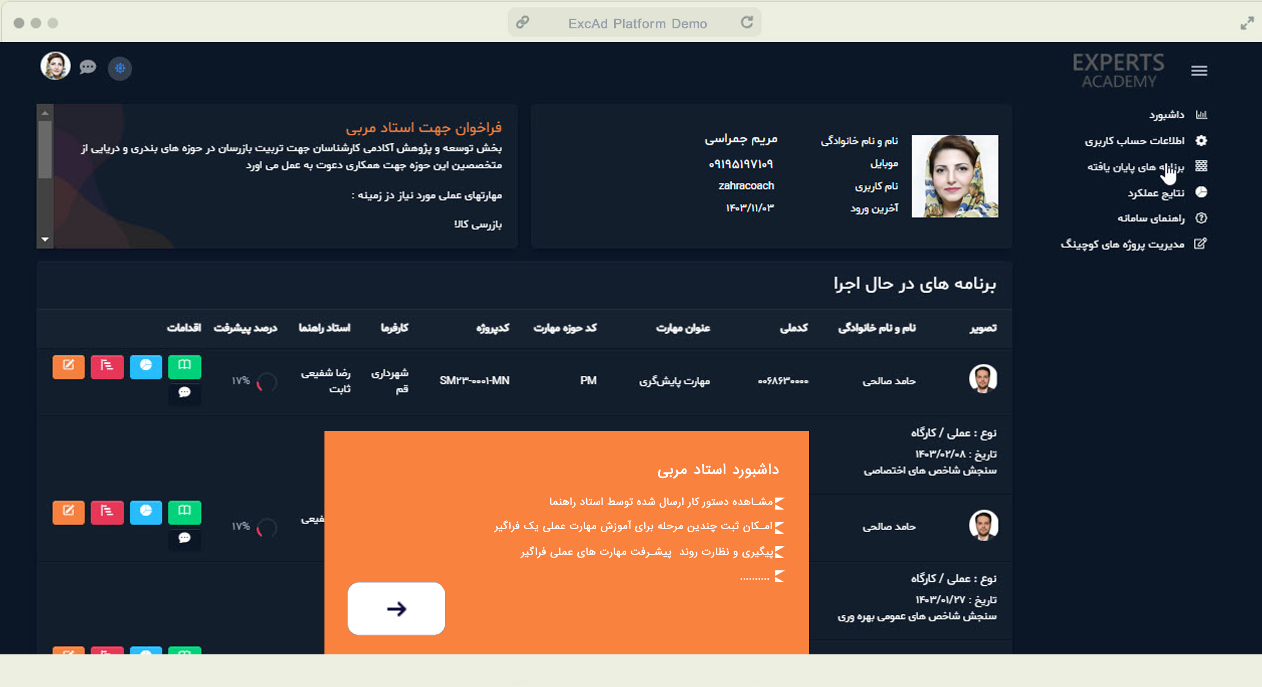Open داشبورد menu item in sidebar
Viewport: 1262px width, 687px height.
pos(1166,115)
